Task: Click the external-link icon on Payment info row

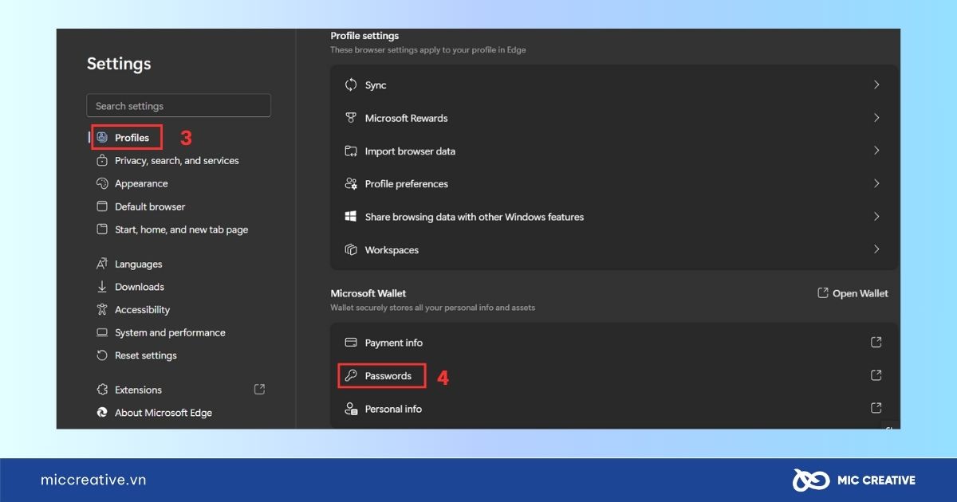Action: 876,343
